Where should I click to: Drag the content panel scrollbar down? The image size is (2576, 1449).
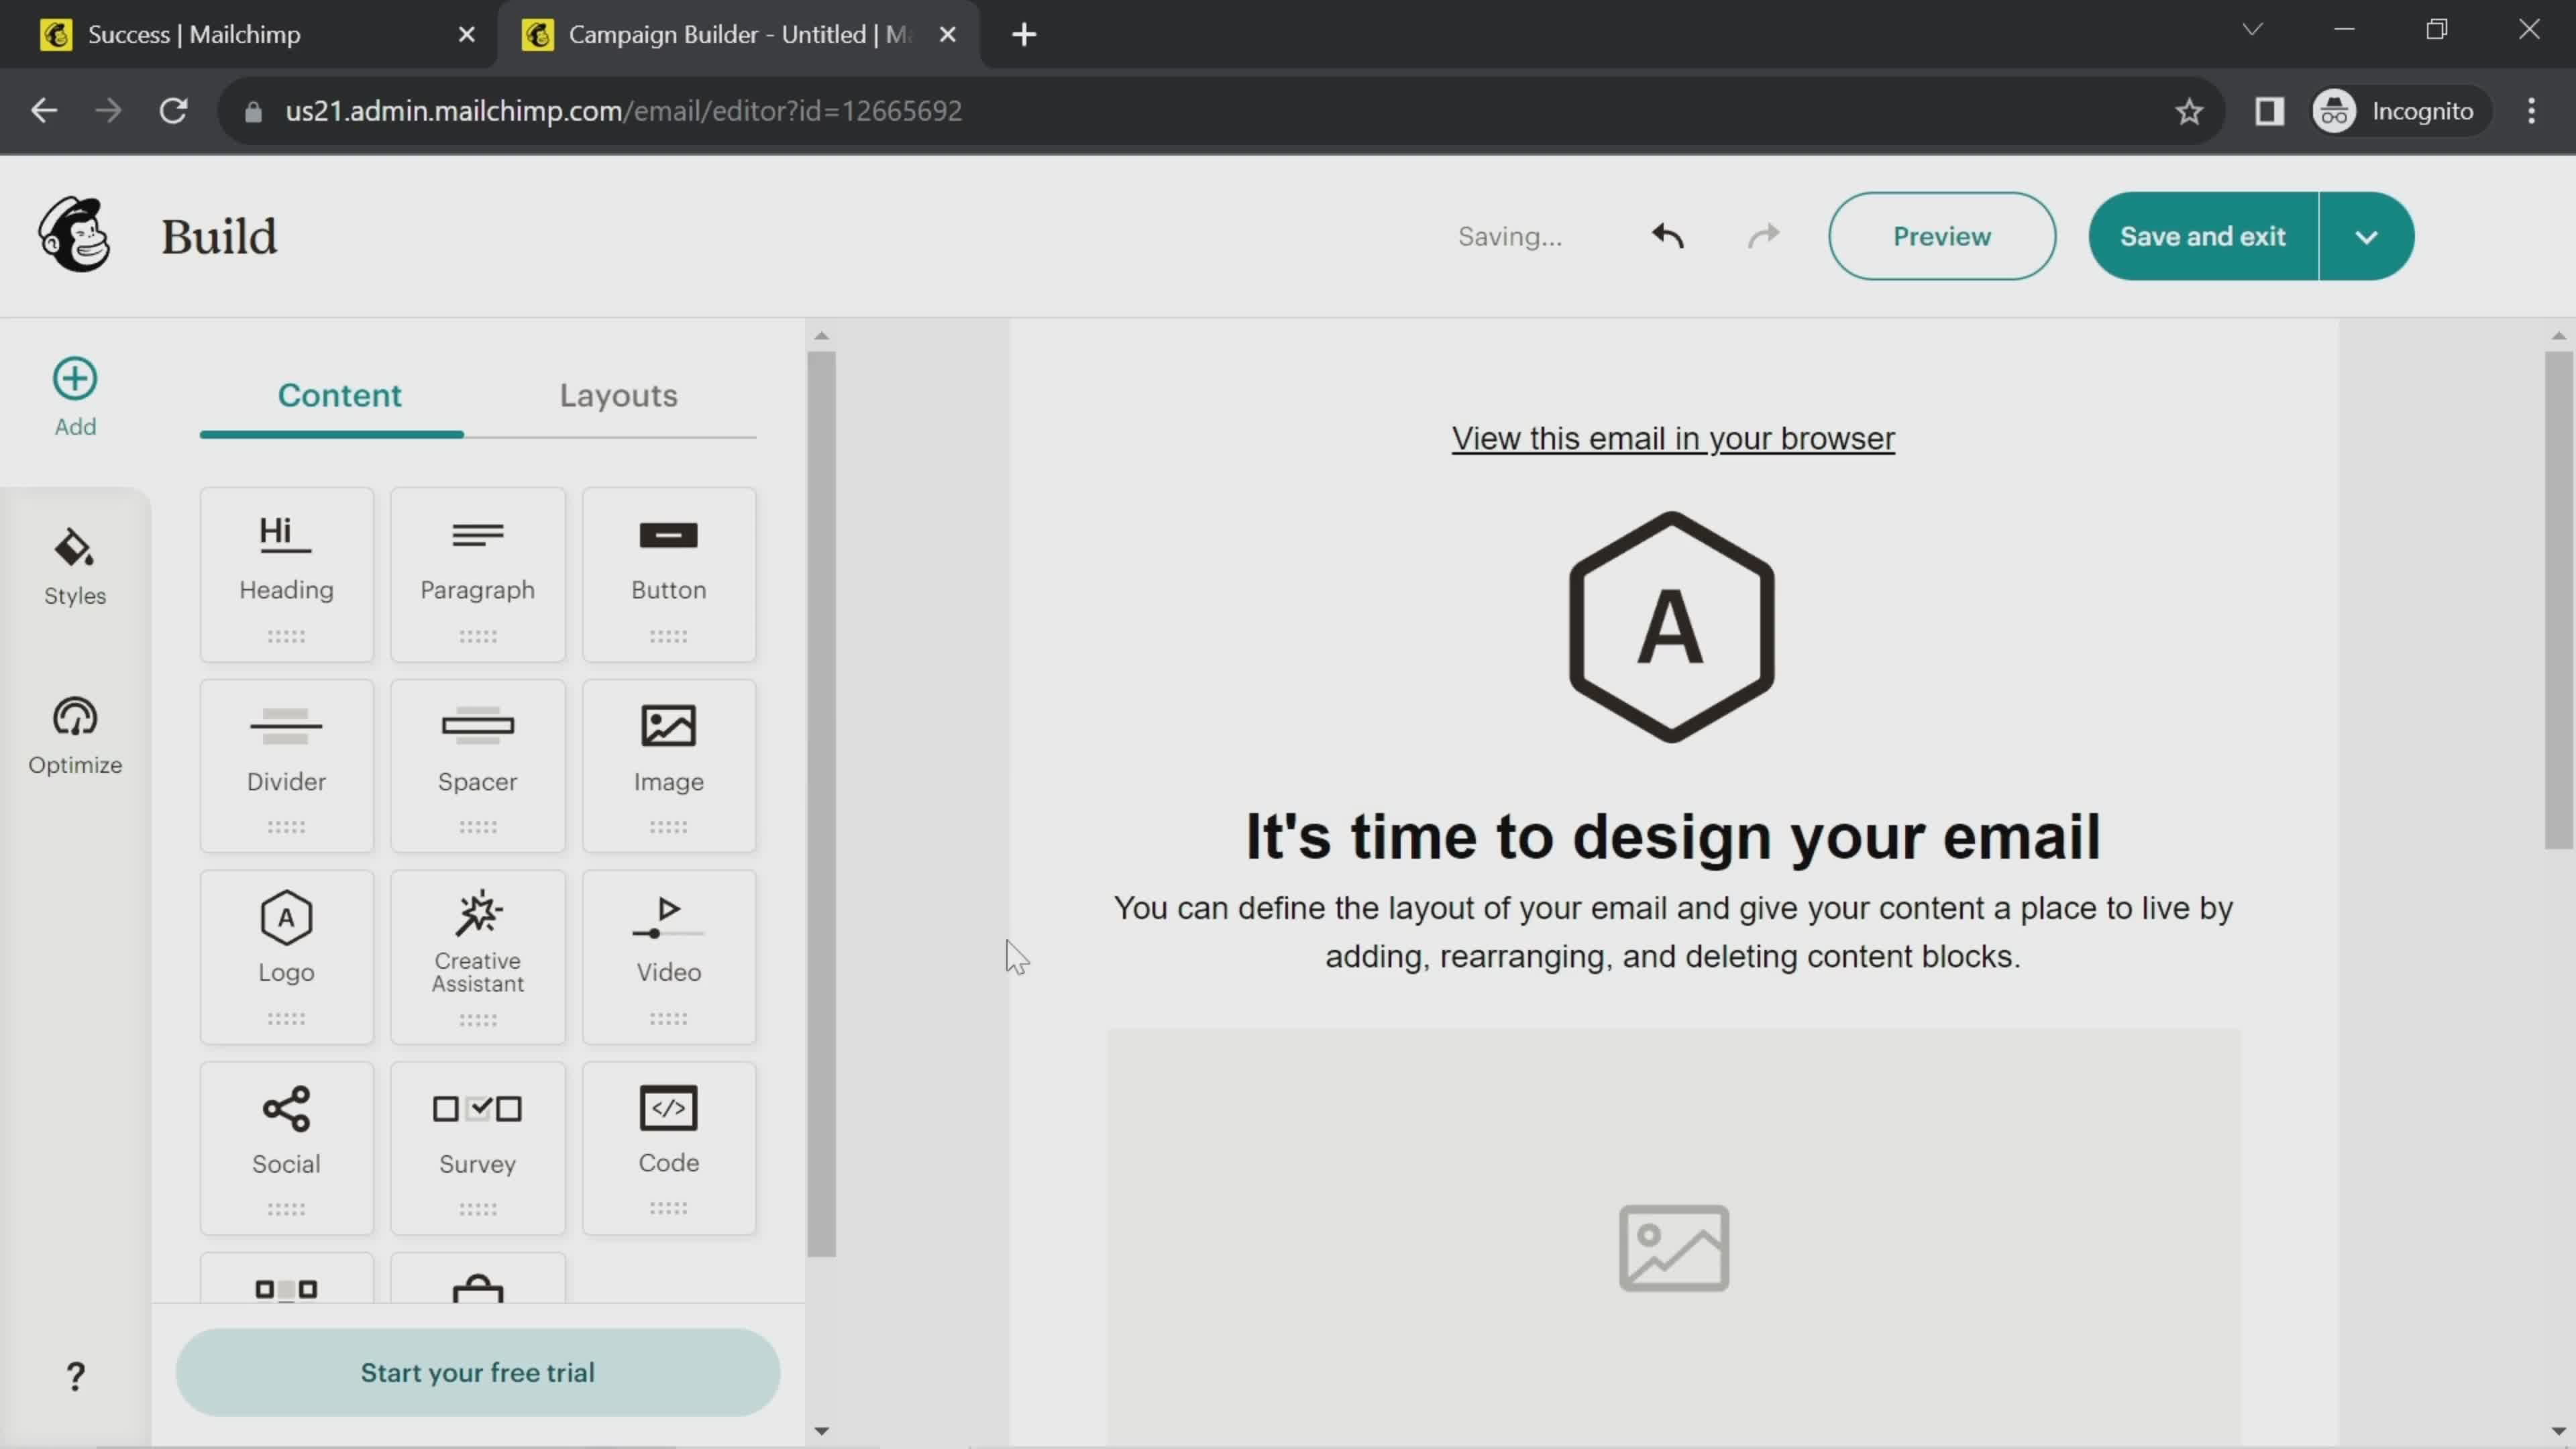point(821,1430)
